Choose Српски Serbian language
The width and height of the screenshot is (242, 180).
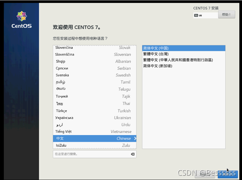click(94, 68)
